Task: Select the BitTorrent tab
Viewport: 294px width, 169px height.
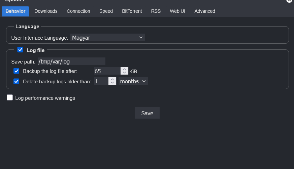Action: point(132,11)
